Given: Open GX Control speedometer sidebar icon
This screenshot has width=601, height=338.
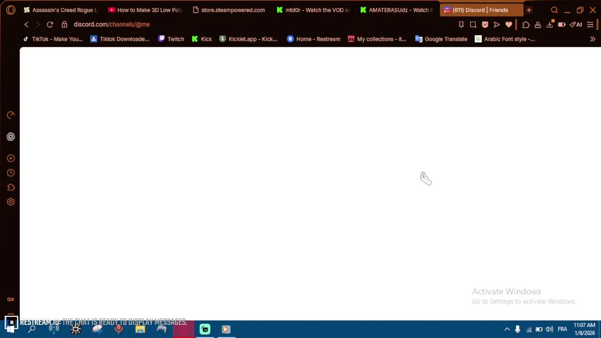Looking at the screenshot, I should point(11,115).
